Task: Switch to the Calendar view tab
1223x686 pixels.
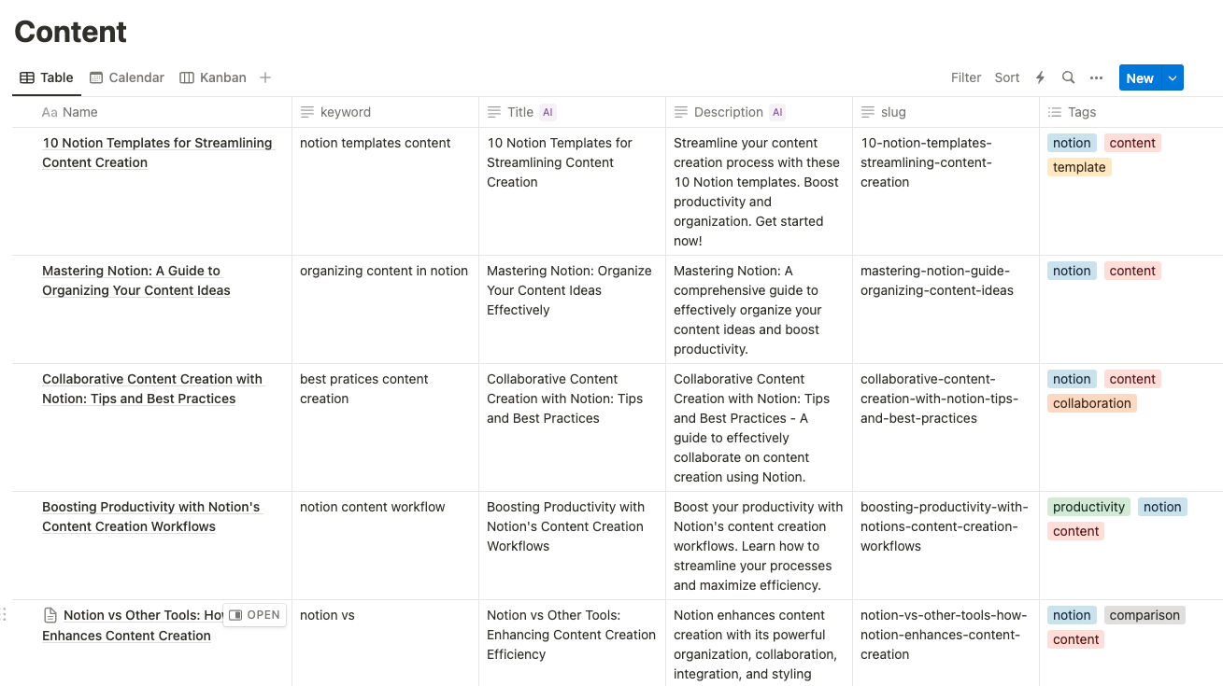Action: point(127,77)
